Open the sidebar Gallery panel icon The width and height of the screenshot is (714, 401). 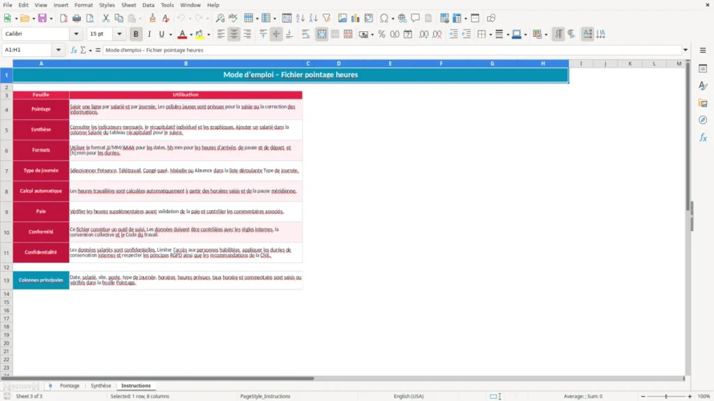pos(703,103)
